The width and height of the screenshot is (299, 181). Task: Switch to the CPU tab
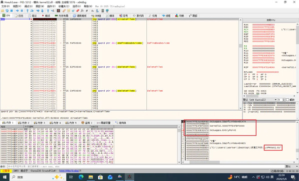point(6,15)
